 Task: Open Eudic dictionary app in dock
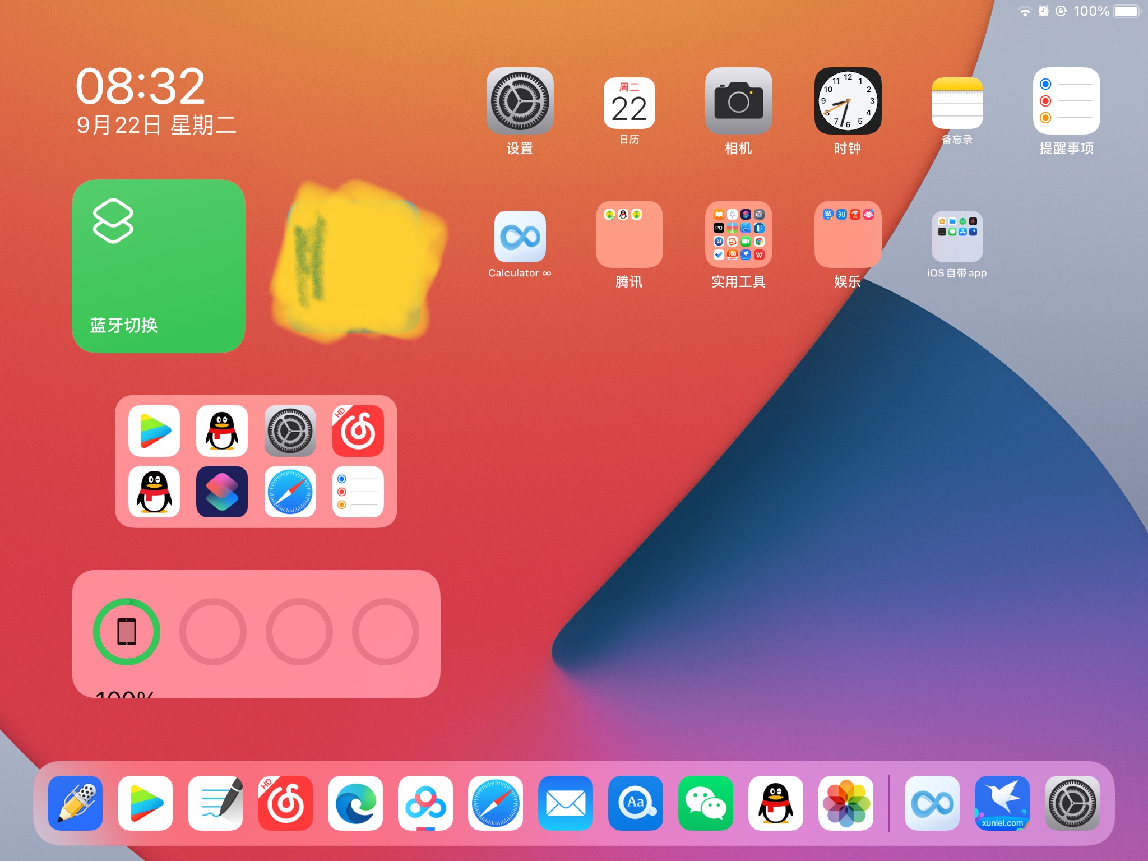[x=635, y=803]
